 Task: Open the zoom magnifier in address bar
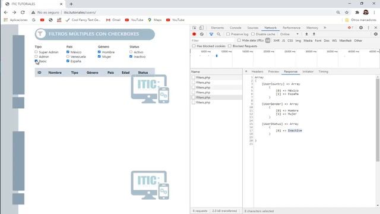pos(338,12)
